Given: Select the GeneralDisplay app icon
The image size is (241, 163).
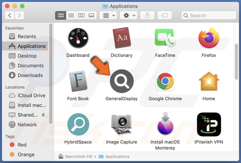Looking at the screenshot, I should [122, 81].
